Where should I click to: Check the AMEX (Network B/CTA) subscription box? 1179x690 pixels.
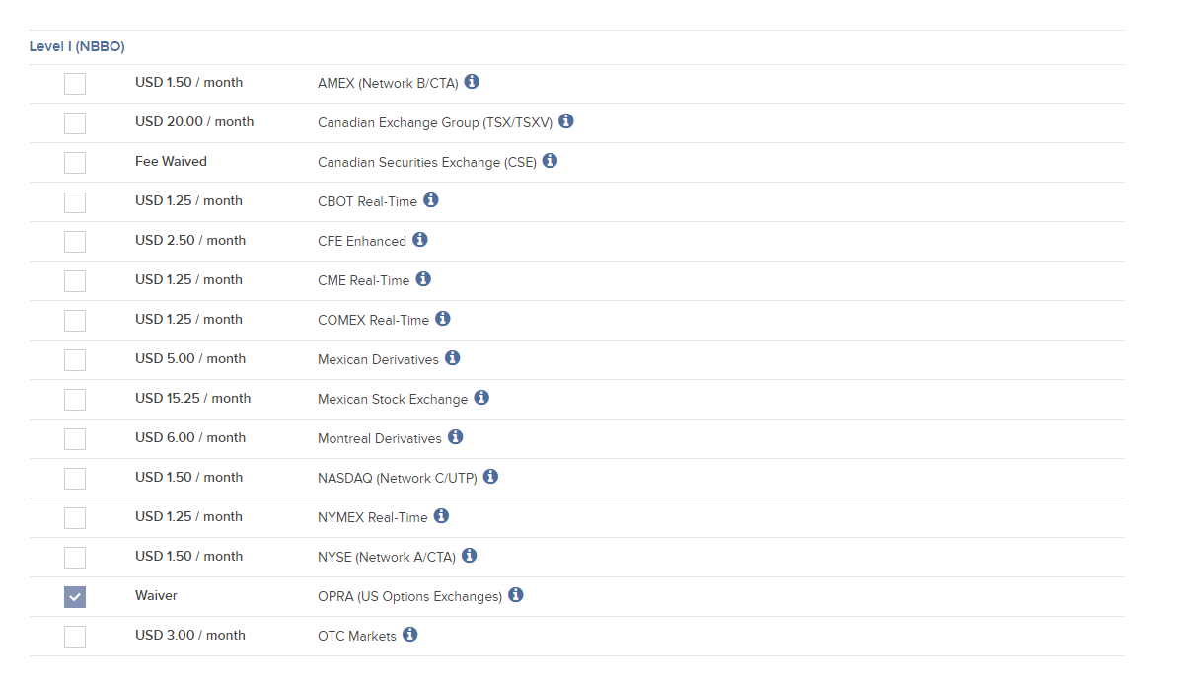tap(74, 84)
